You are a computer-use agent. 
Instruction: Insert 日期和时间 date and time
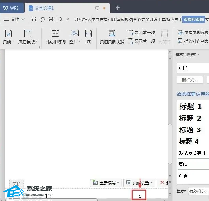tap(55, 34)
